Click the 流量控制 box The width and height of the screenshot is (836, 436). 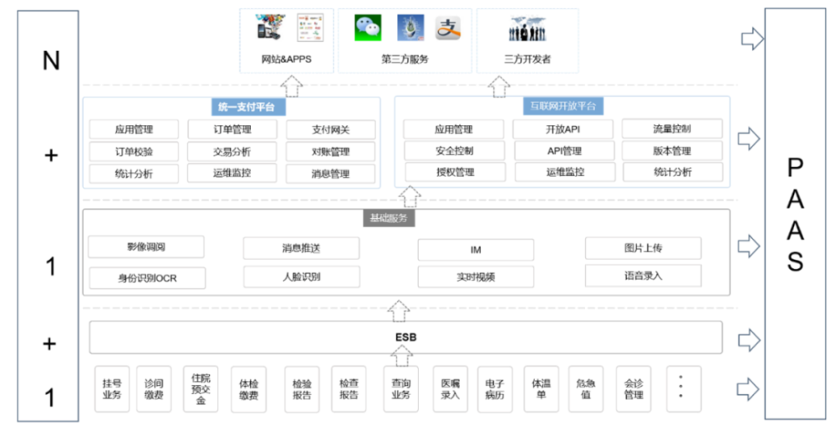point(672,129)
